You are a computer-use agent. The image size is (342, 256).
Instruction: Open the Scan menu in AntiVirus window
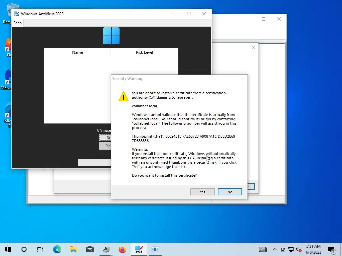[x=17, y=23]
